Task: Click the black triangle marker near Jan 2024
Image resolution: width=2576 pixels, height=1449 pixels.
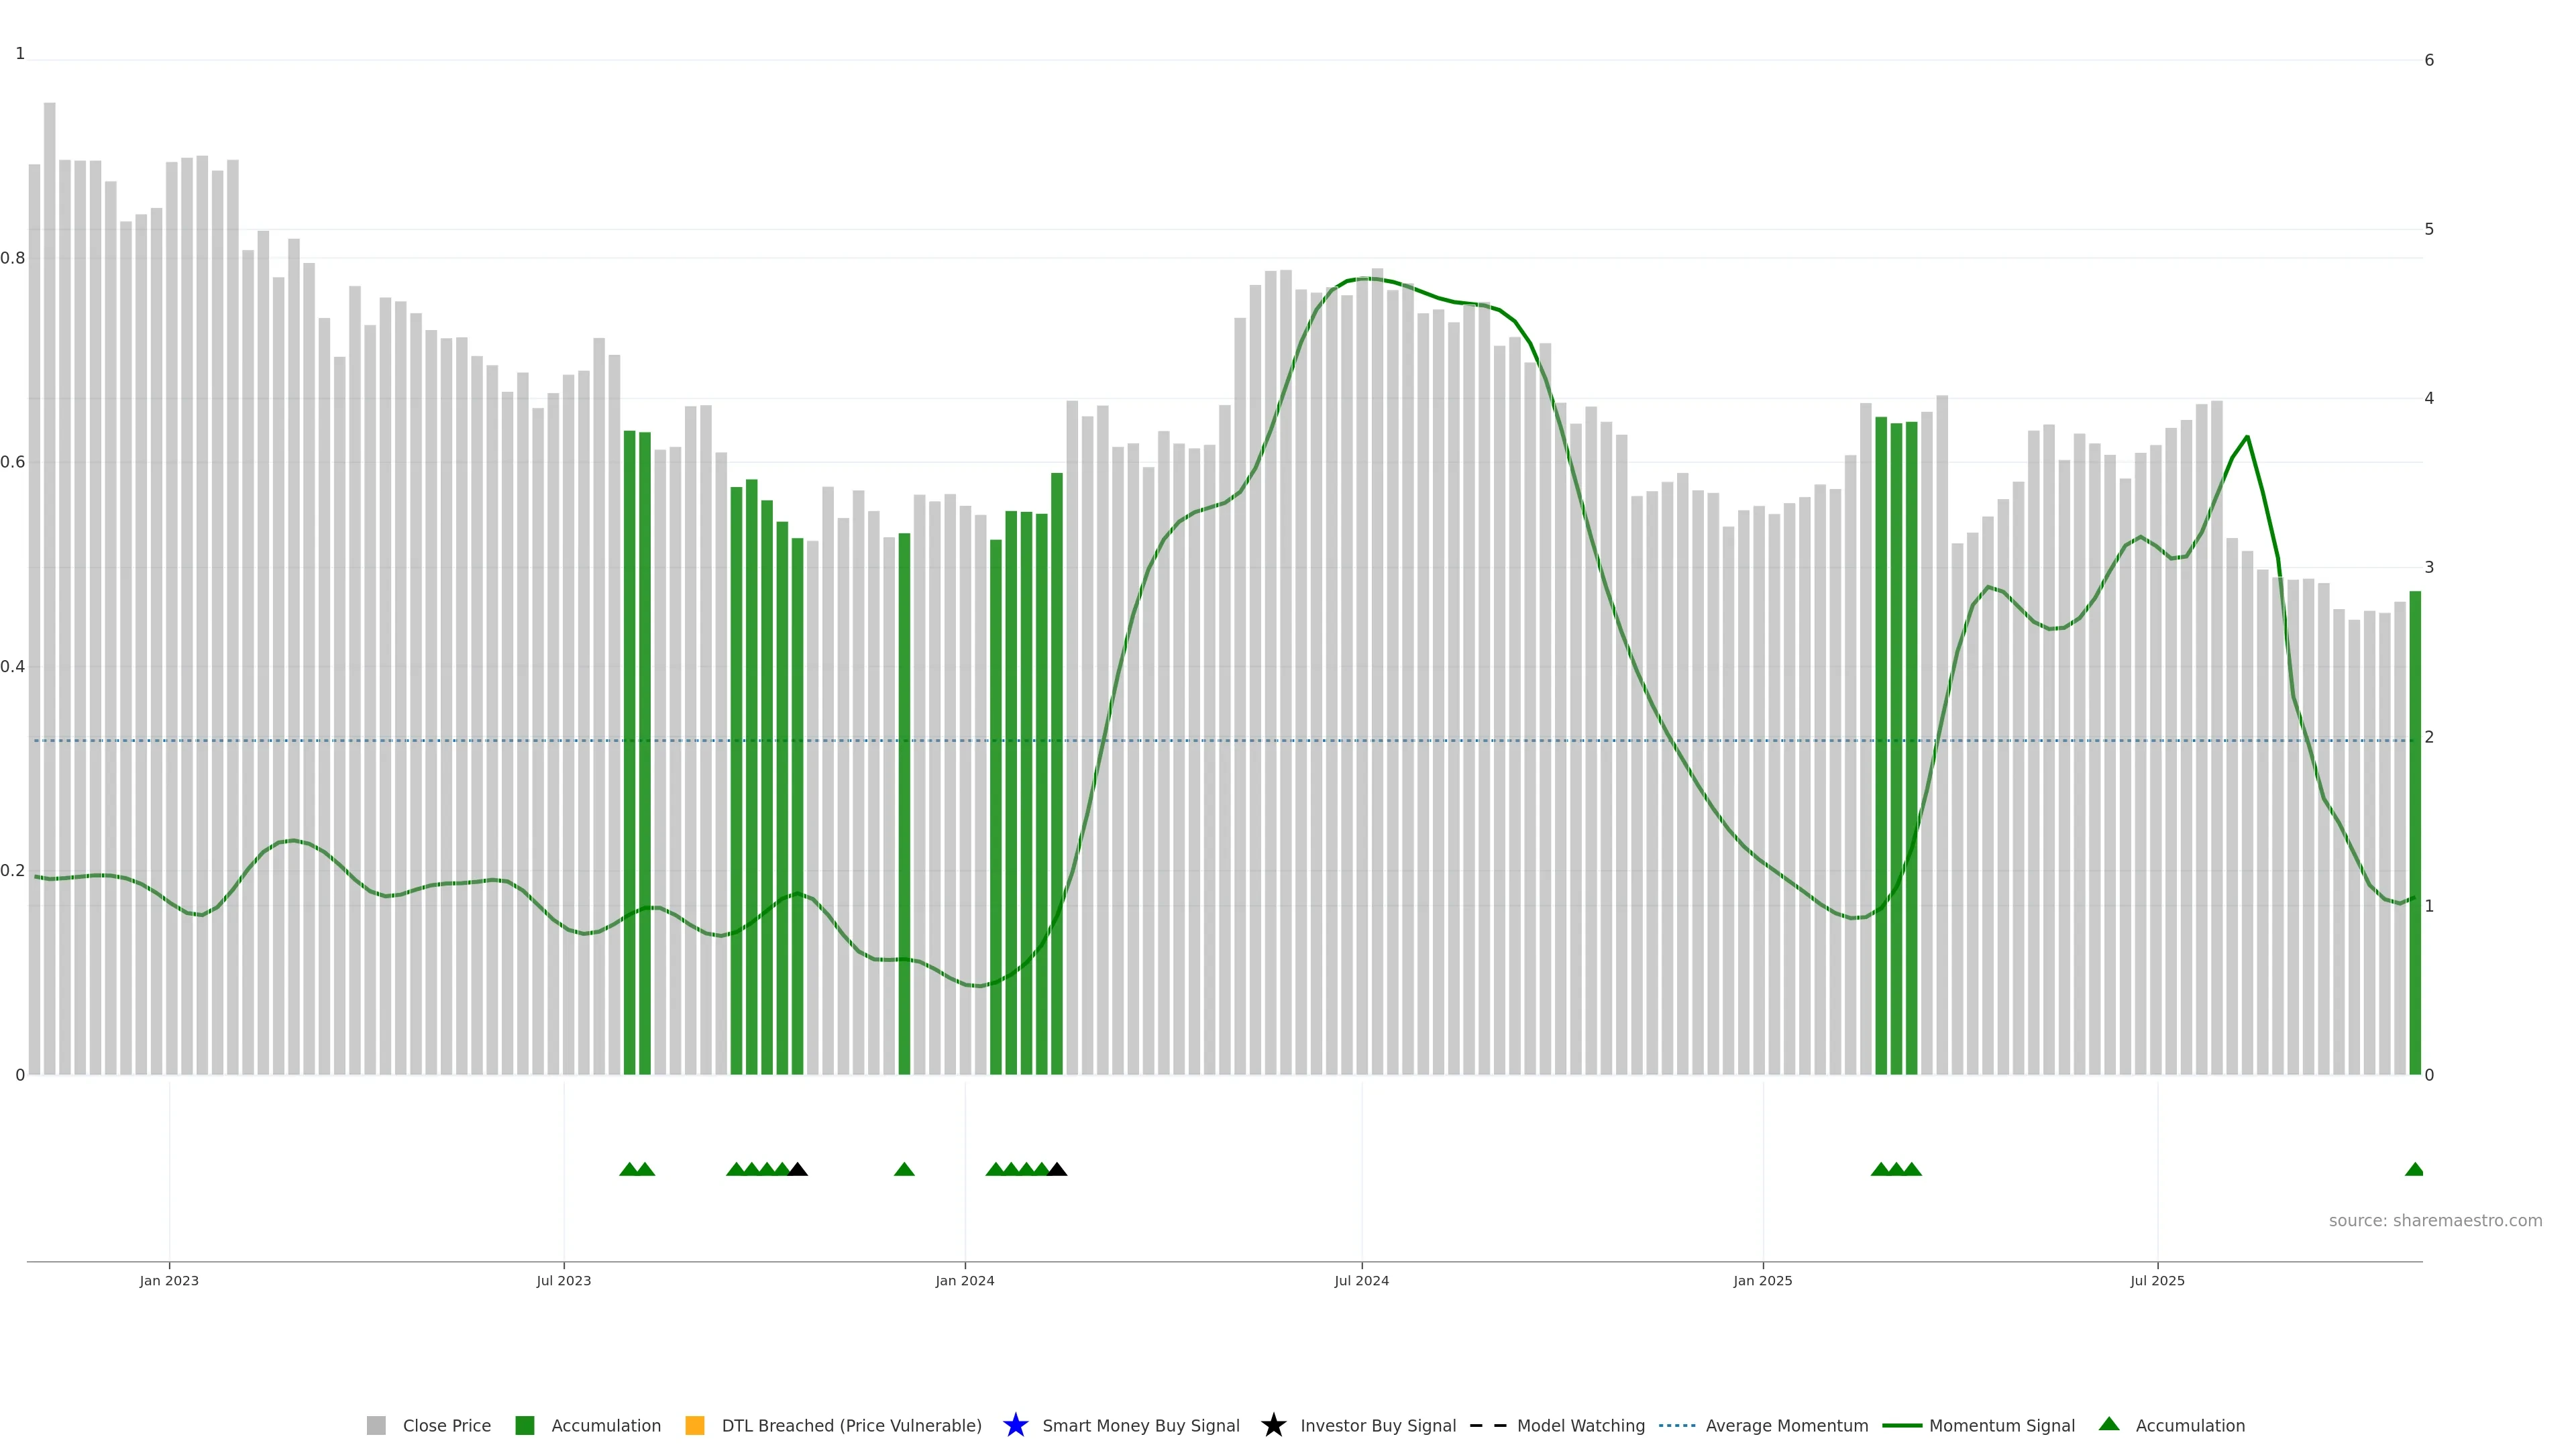Action: coord(1057,1169)
